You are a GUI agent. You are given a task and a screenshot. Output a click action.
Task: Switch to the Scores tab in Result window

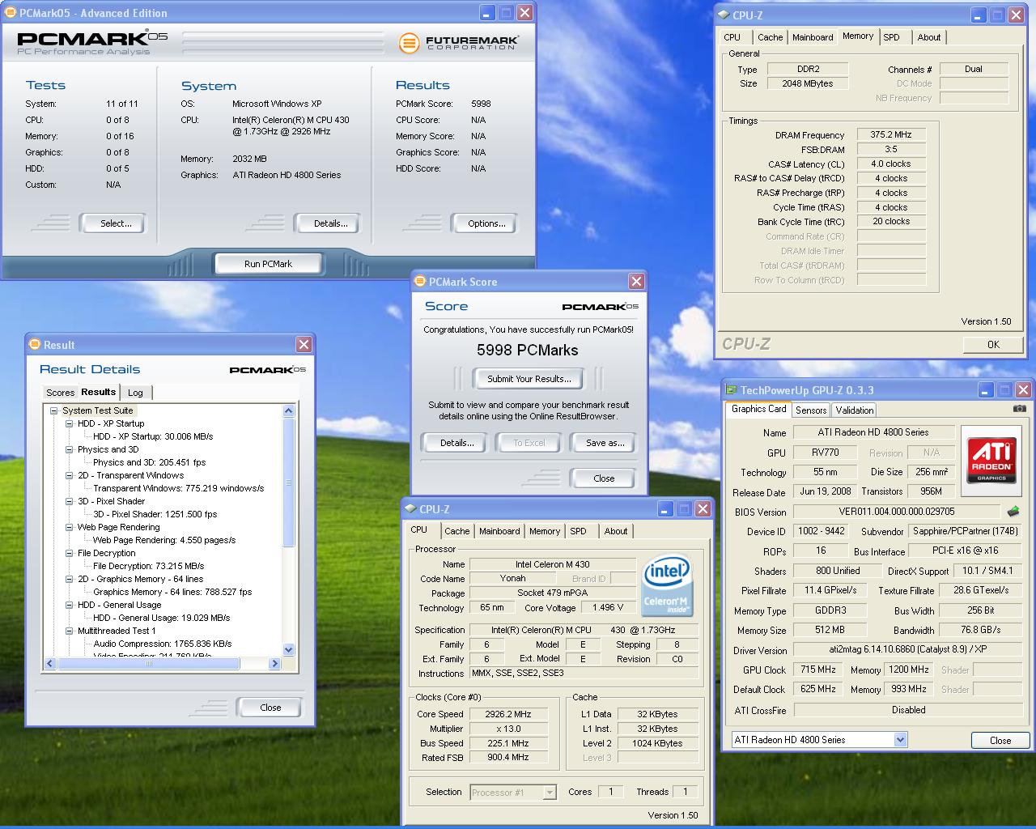point(60,393)
